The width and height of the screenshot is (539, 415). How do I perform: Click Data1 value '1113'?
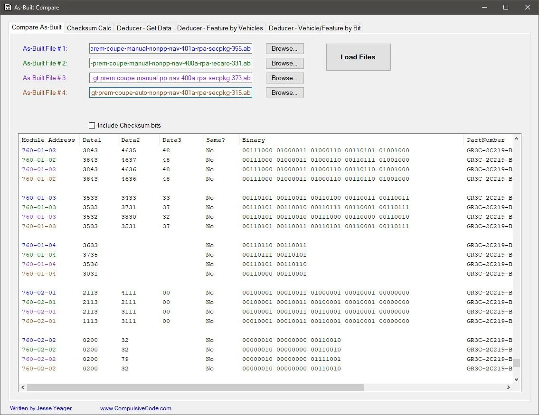(90, 321)
